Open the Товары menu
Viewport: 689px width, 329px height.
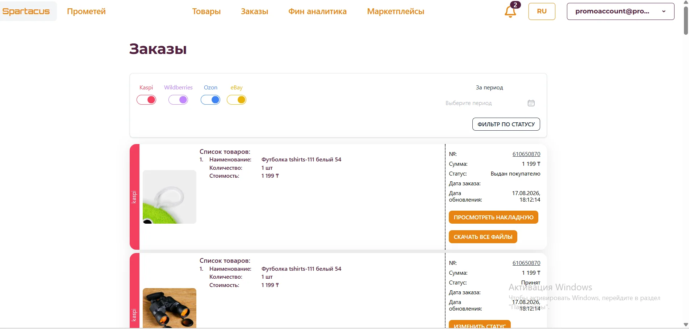click(206, 12)
